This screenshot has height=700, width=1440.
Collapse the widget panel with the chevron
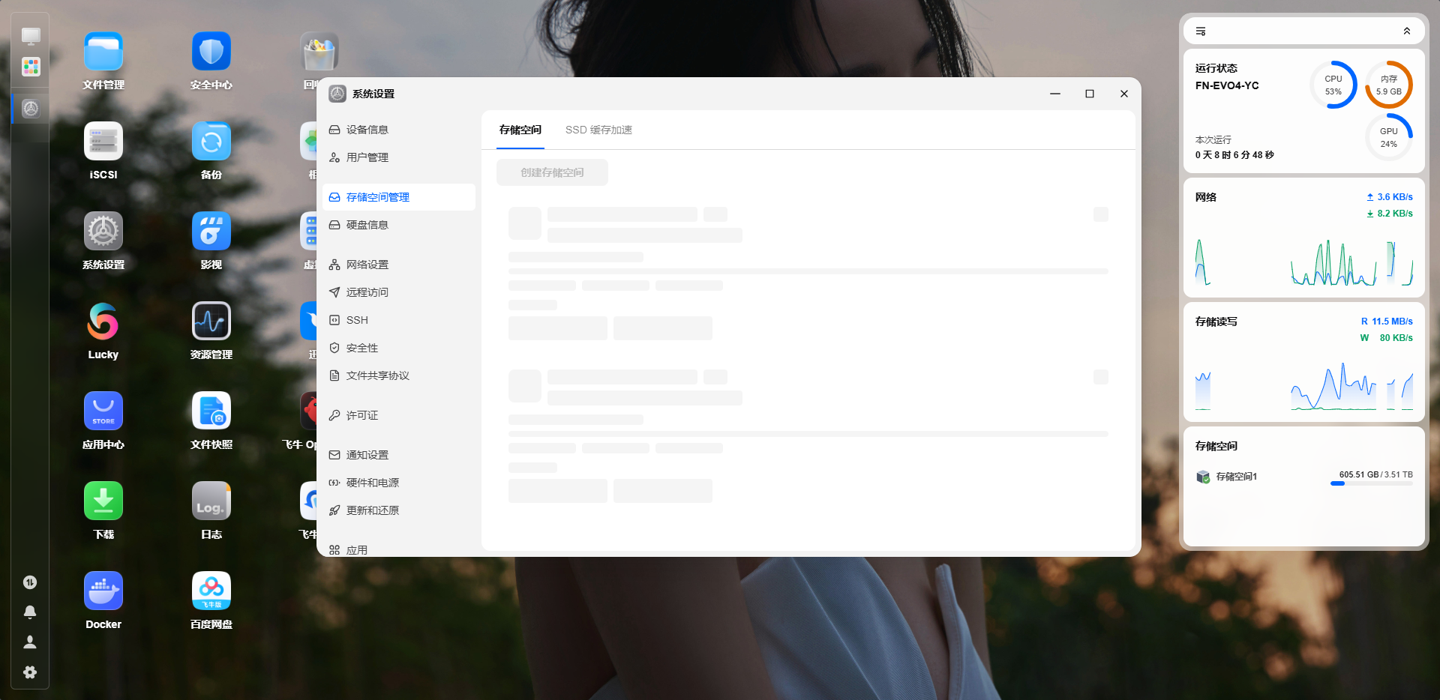(x=1407, y=31)
